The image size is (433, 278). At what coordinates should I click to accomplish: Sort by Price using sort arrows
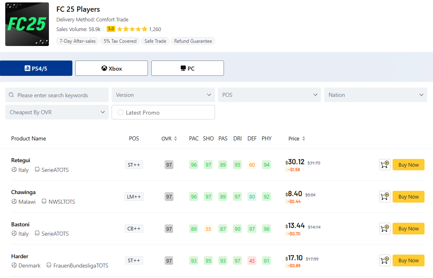pyautogui.click(x=304, y=138)
